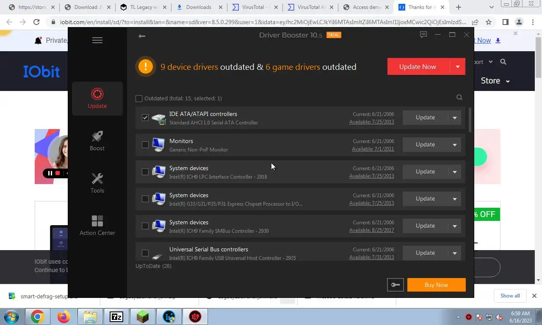The width and height of the screenshot is (542, 325).
Task: Expand the UpToDate (28) section
Action: (x=153, y=266)
